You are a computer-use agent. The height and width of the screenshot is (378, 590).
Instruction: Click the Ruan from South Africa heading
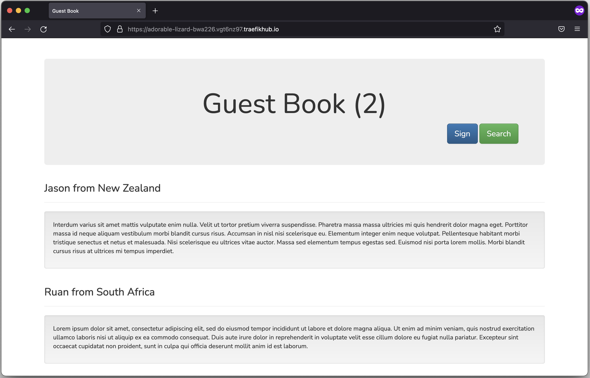[x=99, y=292]
